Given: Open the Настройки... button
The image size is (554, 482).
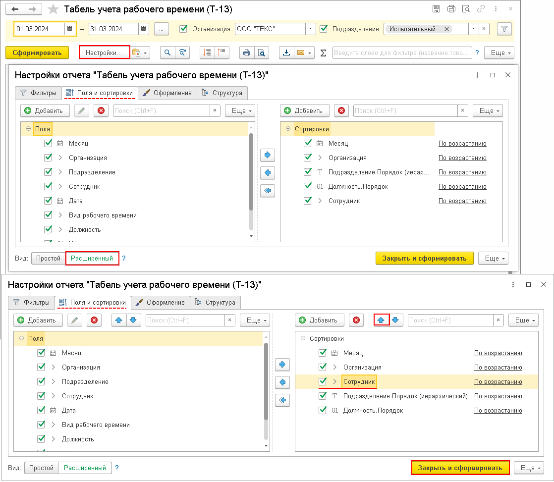Looking at the screenshot, I should pos(104,53).
